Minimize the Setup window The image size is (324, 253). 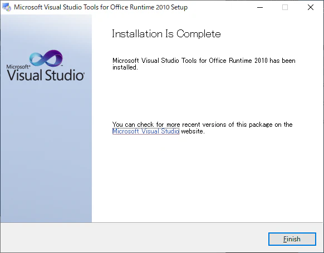260,7
